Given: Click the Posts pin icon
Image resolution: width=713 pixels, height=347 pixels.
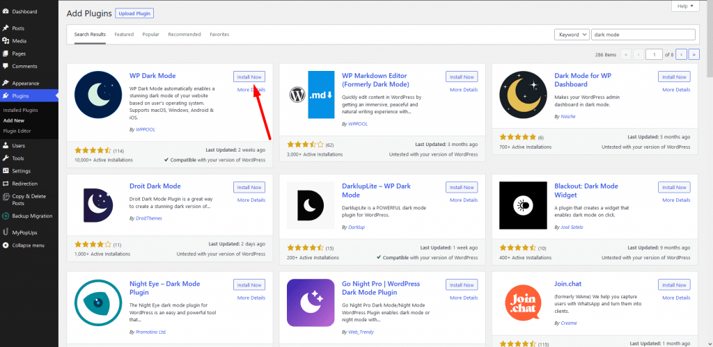Looking at the screenshot, I should (x=6, y=28).
